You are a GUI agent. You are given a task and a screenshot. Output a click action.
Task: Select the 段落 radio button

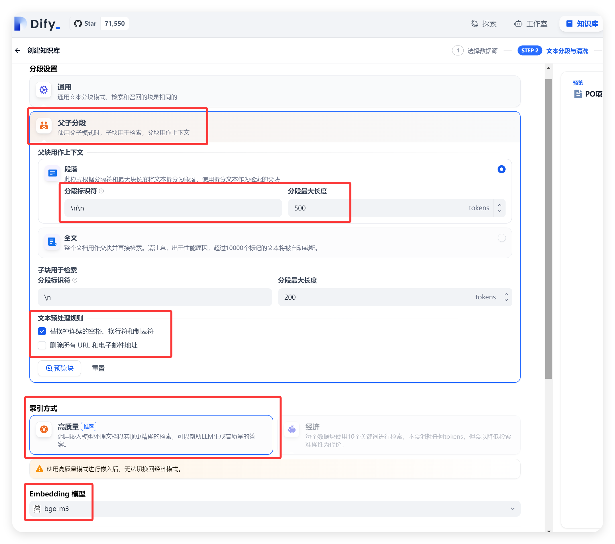point(501,169)
